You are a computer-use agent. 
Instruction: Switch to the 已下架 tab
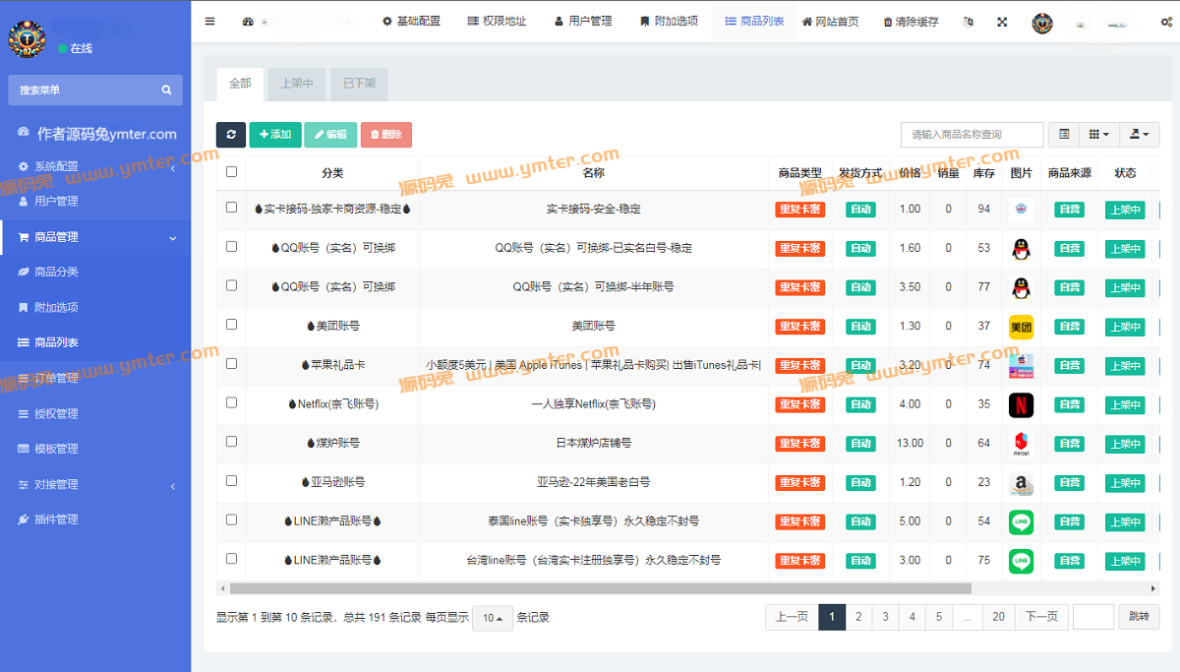[x=359, y=84]
